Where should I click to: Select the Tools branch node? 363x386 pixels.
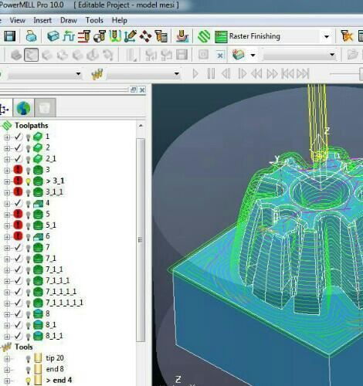pos(24,347)
